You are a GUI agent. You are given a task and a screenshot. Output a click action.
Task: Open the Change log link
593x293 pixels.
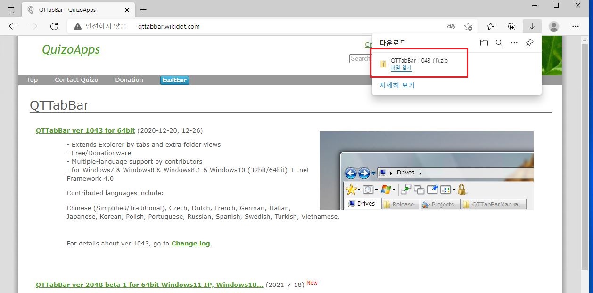tap(191, 243)
